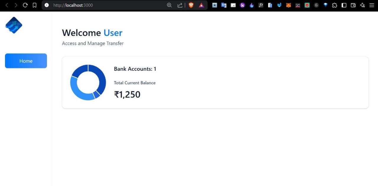378x186 pixels.
Task: Open the MetaMask fox extension
Action: [289, 5]
